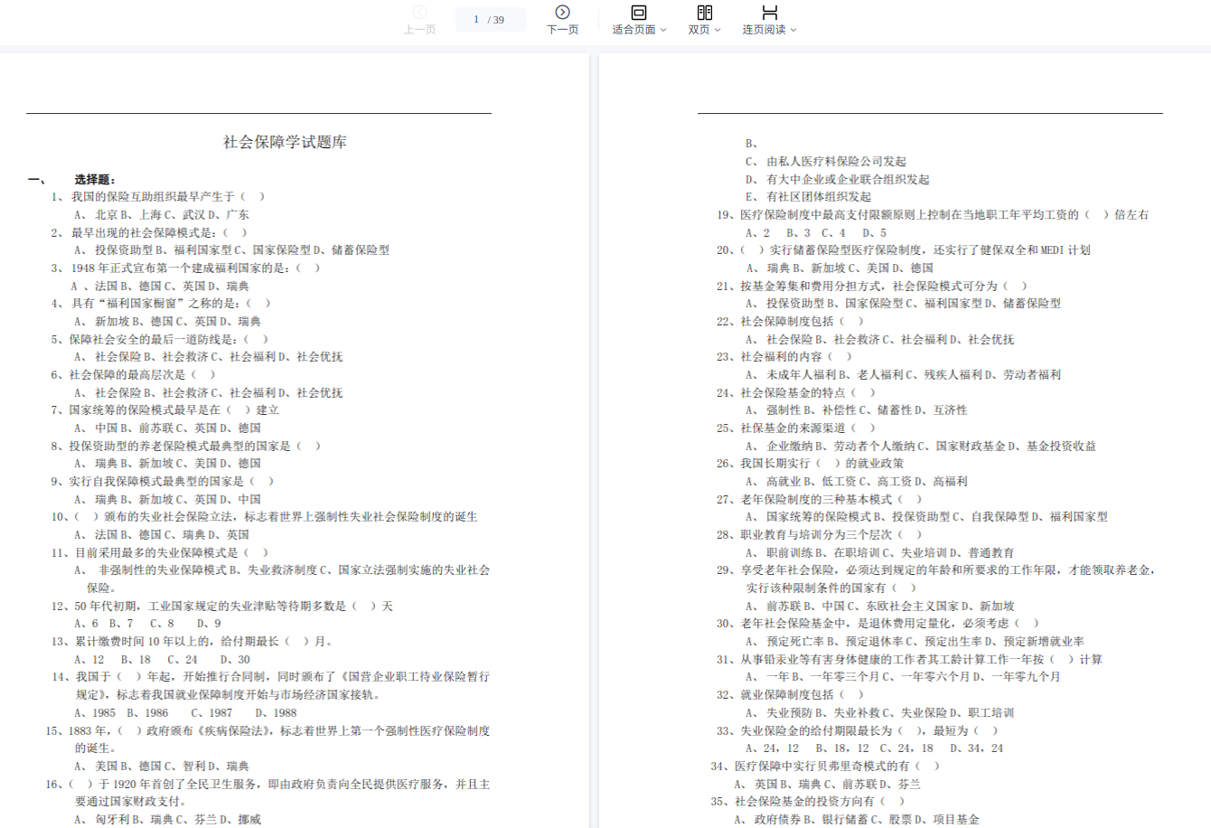
Task: Click question 1 about 保险互助组织
Action: point(158,196)
